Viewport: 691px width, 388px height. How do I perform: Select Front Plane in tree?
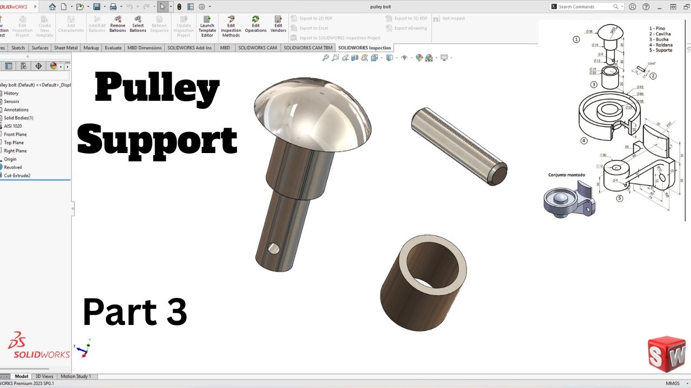tap(15, 134)
